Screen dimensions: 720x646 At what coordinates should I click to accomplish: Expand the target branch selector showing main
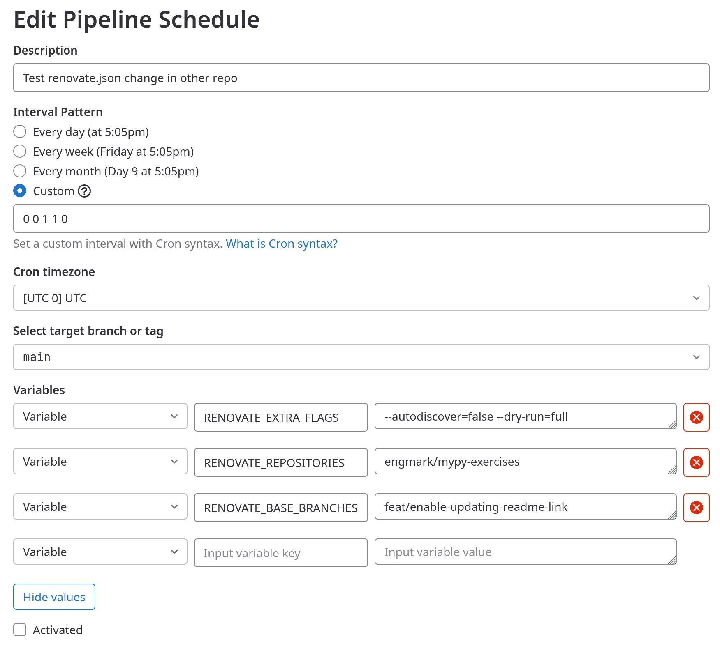pos(361,357)
